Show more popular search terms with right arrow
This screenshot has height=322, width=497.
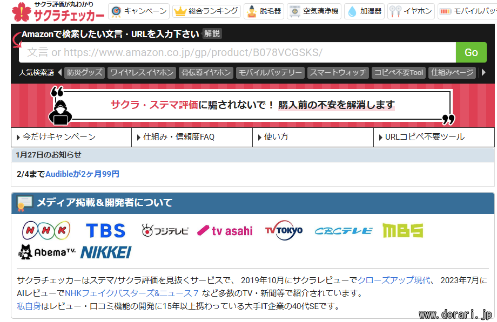[x=483, y=72]
